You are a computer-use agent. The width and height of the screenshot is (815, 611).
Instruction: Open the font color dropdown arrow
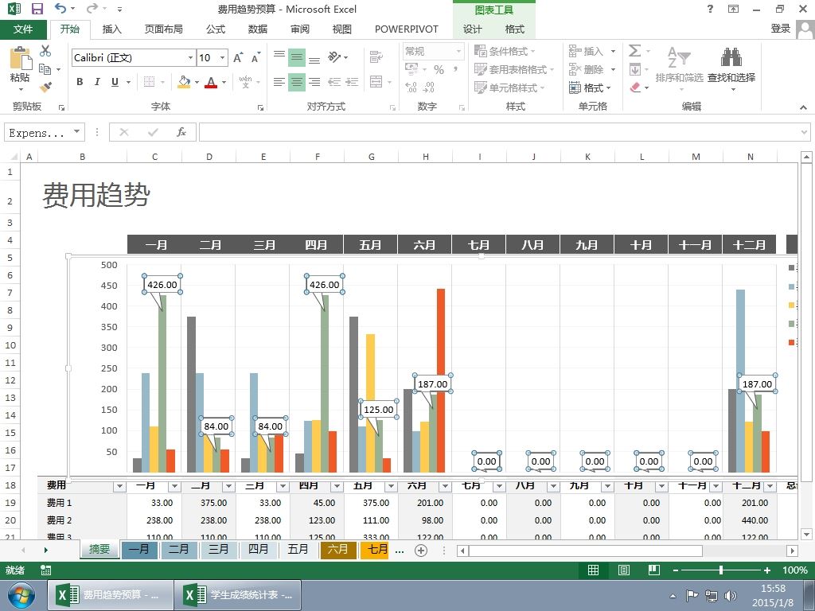point(224,82)
